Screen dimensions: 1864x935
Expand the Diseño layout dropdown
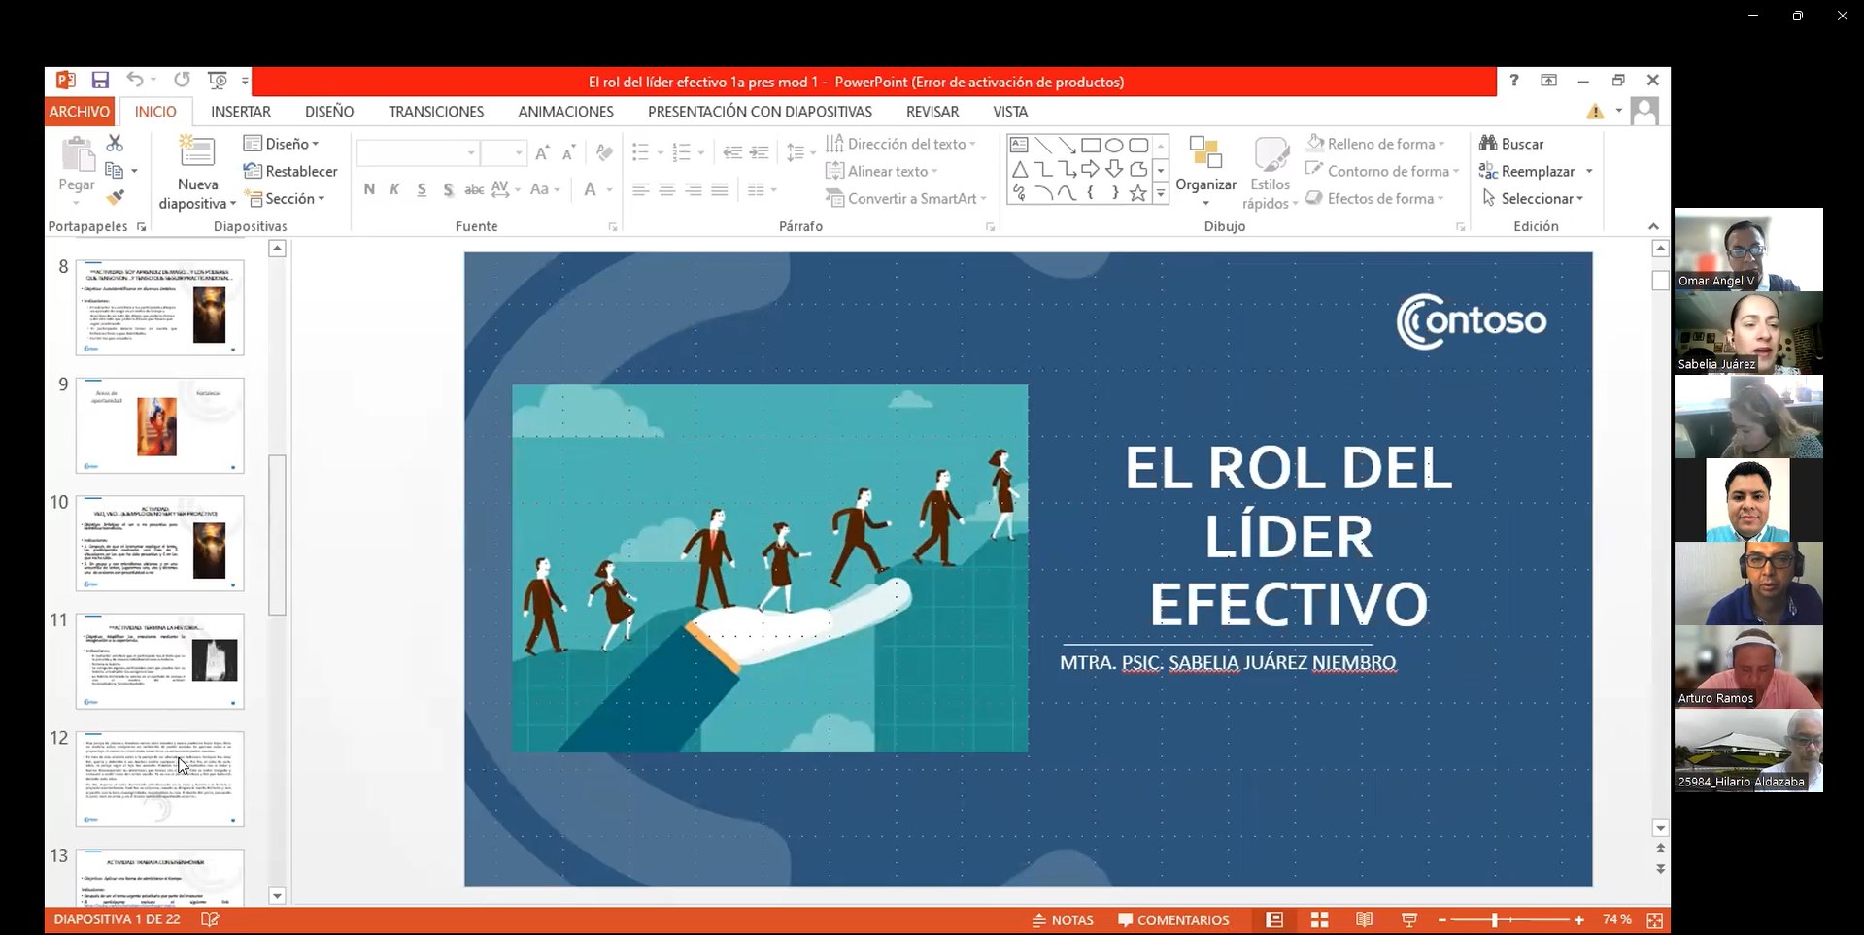pyautogui.click(x=281, y=144)
